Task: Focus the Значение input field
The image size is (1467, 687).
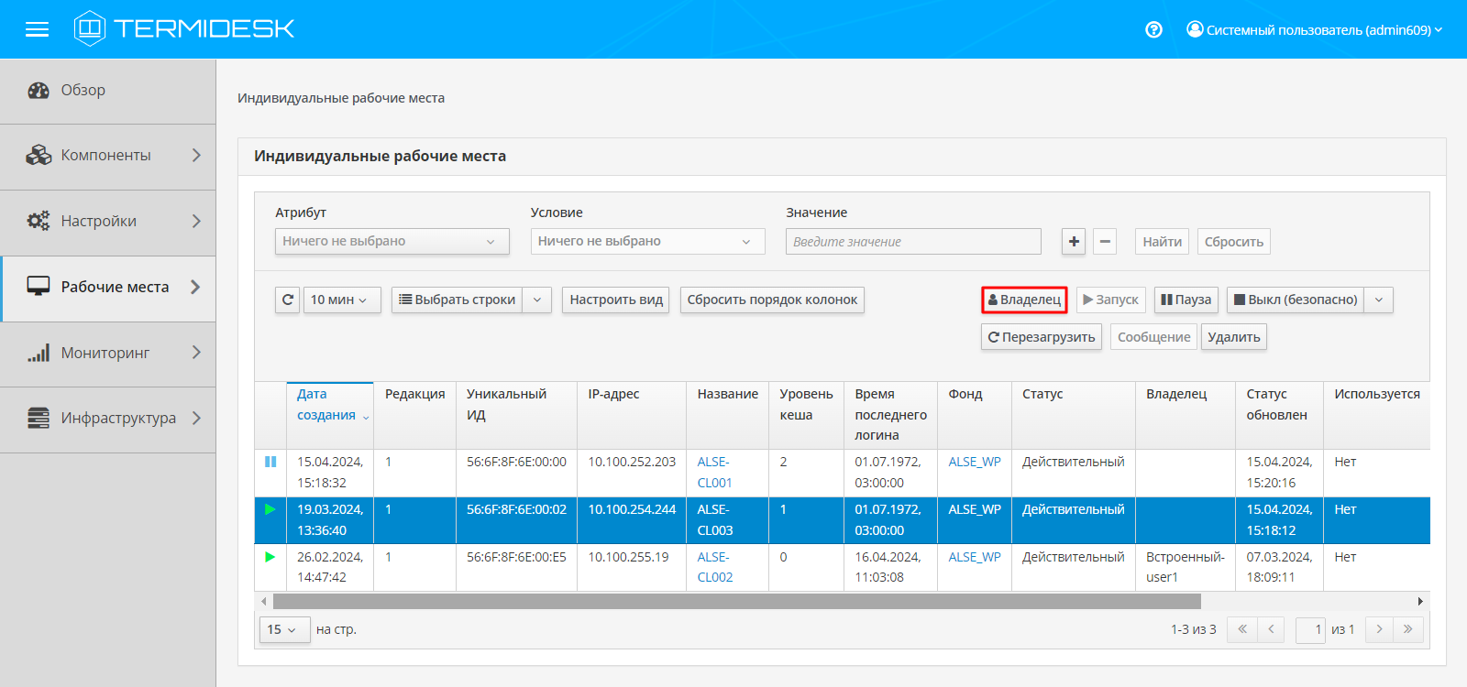Action: [912, 242]
